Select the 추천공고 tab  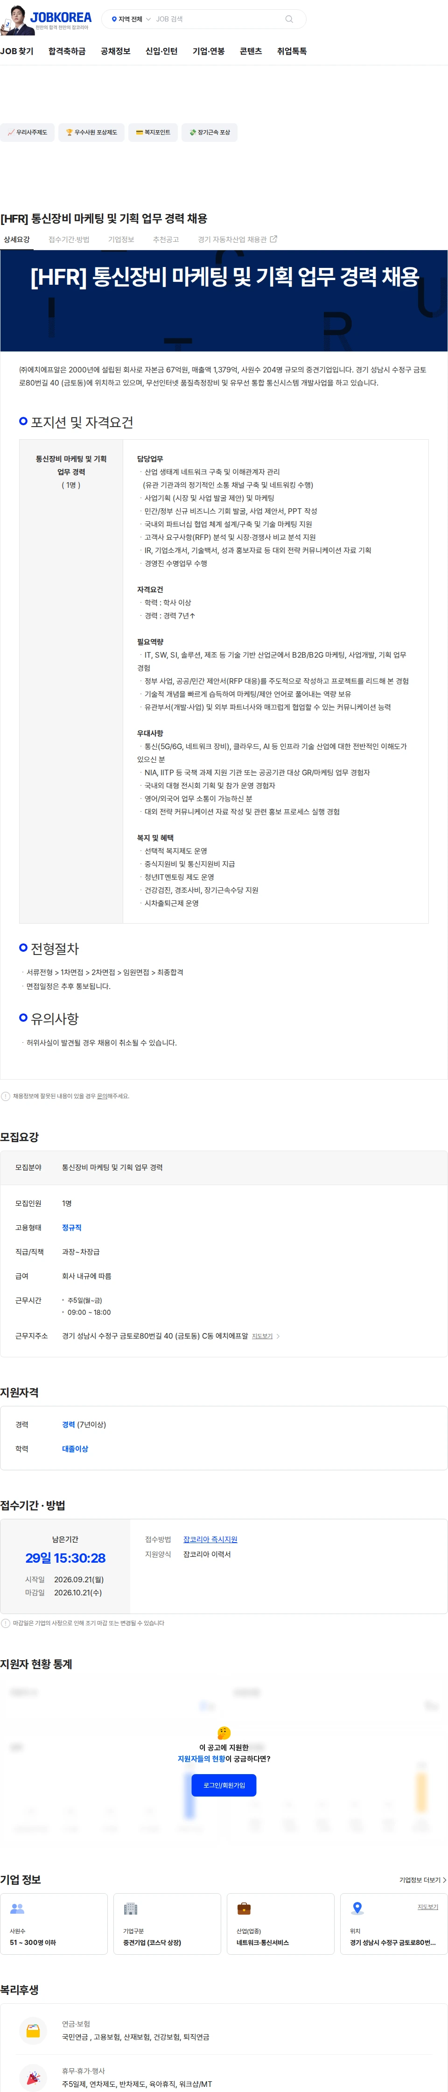tap(166, 239)
